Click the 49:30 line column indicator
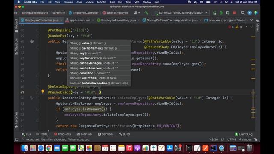 click(214, 139)
